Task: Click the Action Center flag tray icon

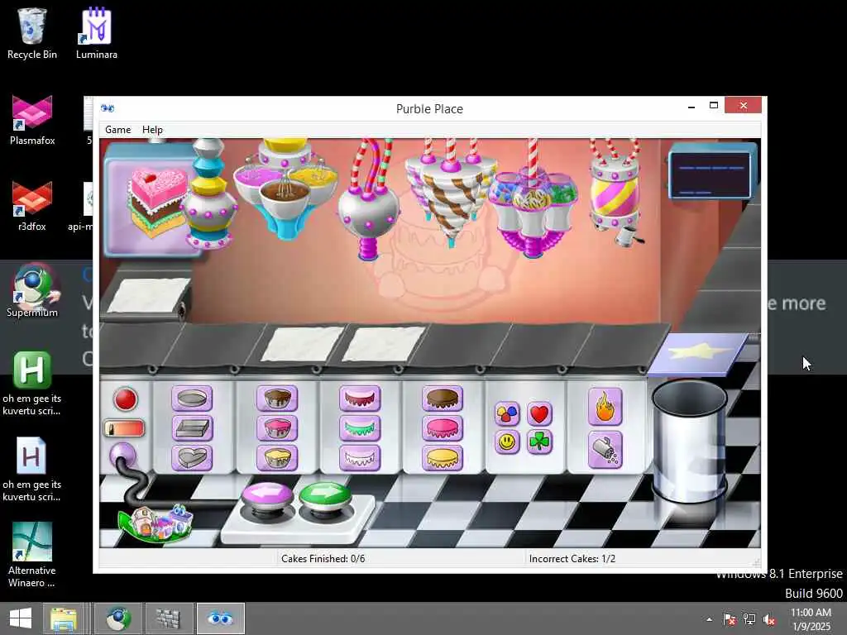Action: point(730,619)
